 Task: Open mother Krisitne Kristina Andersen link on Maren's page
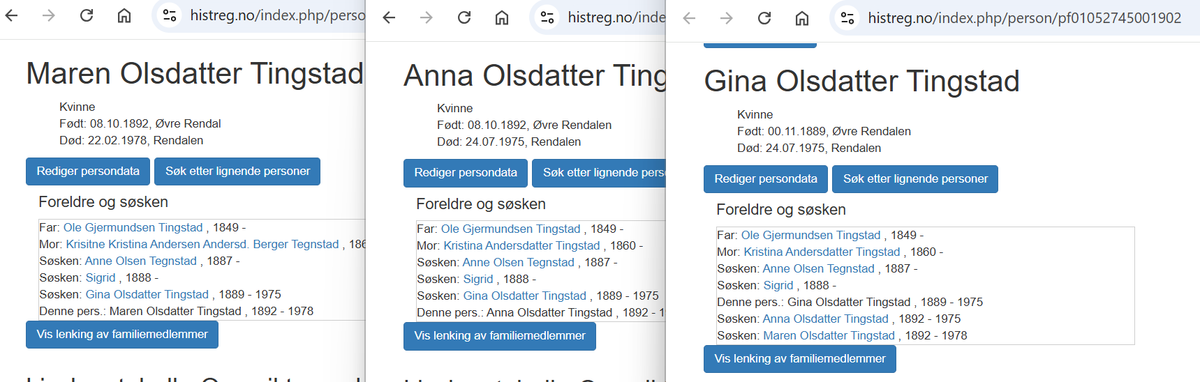[x=202, y=245]
